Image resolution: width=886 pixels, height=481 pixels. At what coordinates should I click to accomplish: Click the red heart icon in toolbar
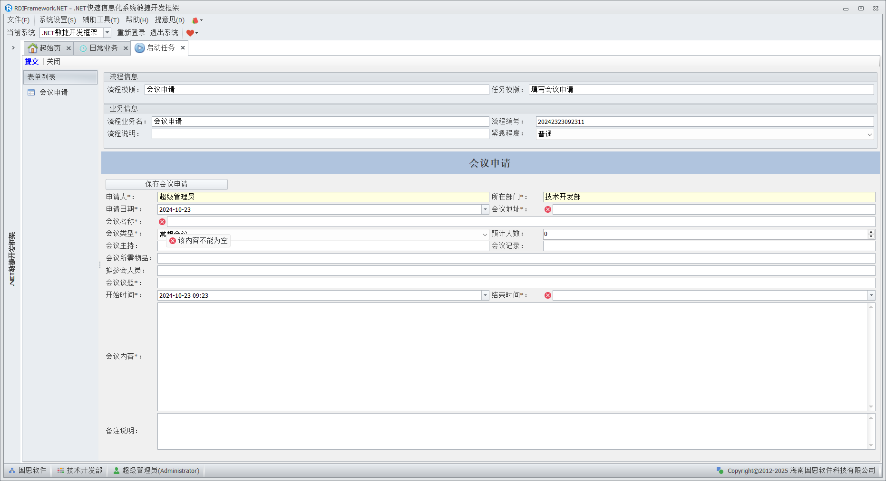tap(190, 33)
